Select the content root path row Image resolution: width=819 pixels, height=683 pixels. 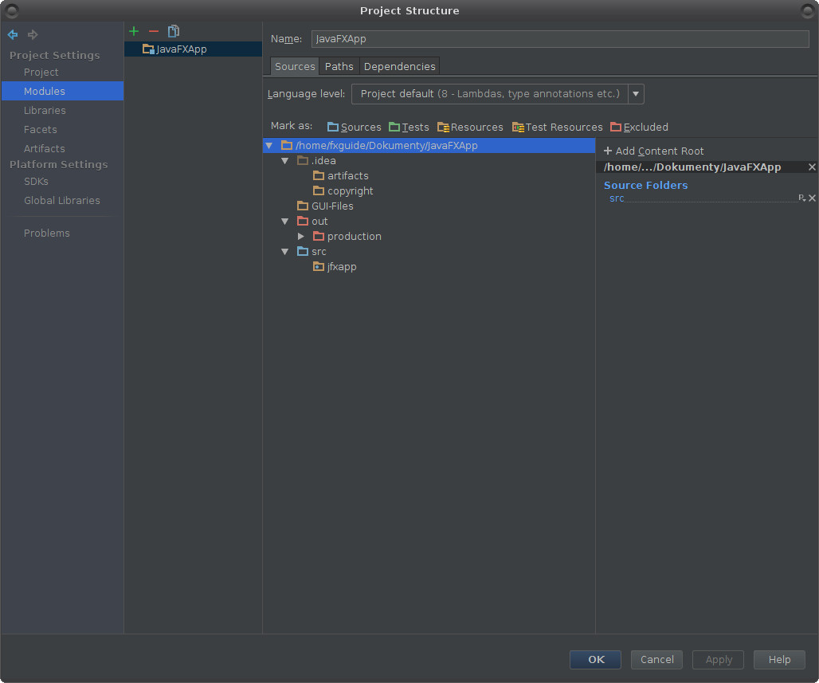(429, 146)
